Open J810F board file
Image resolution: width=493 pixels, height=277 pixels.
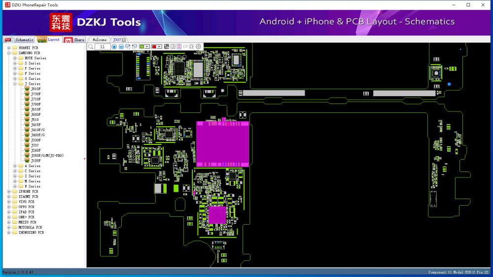tap(35, 89)
